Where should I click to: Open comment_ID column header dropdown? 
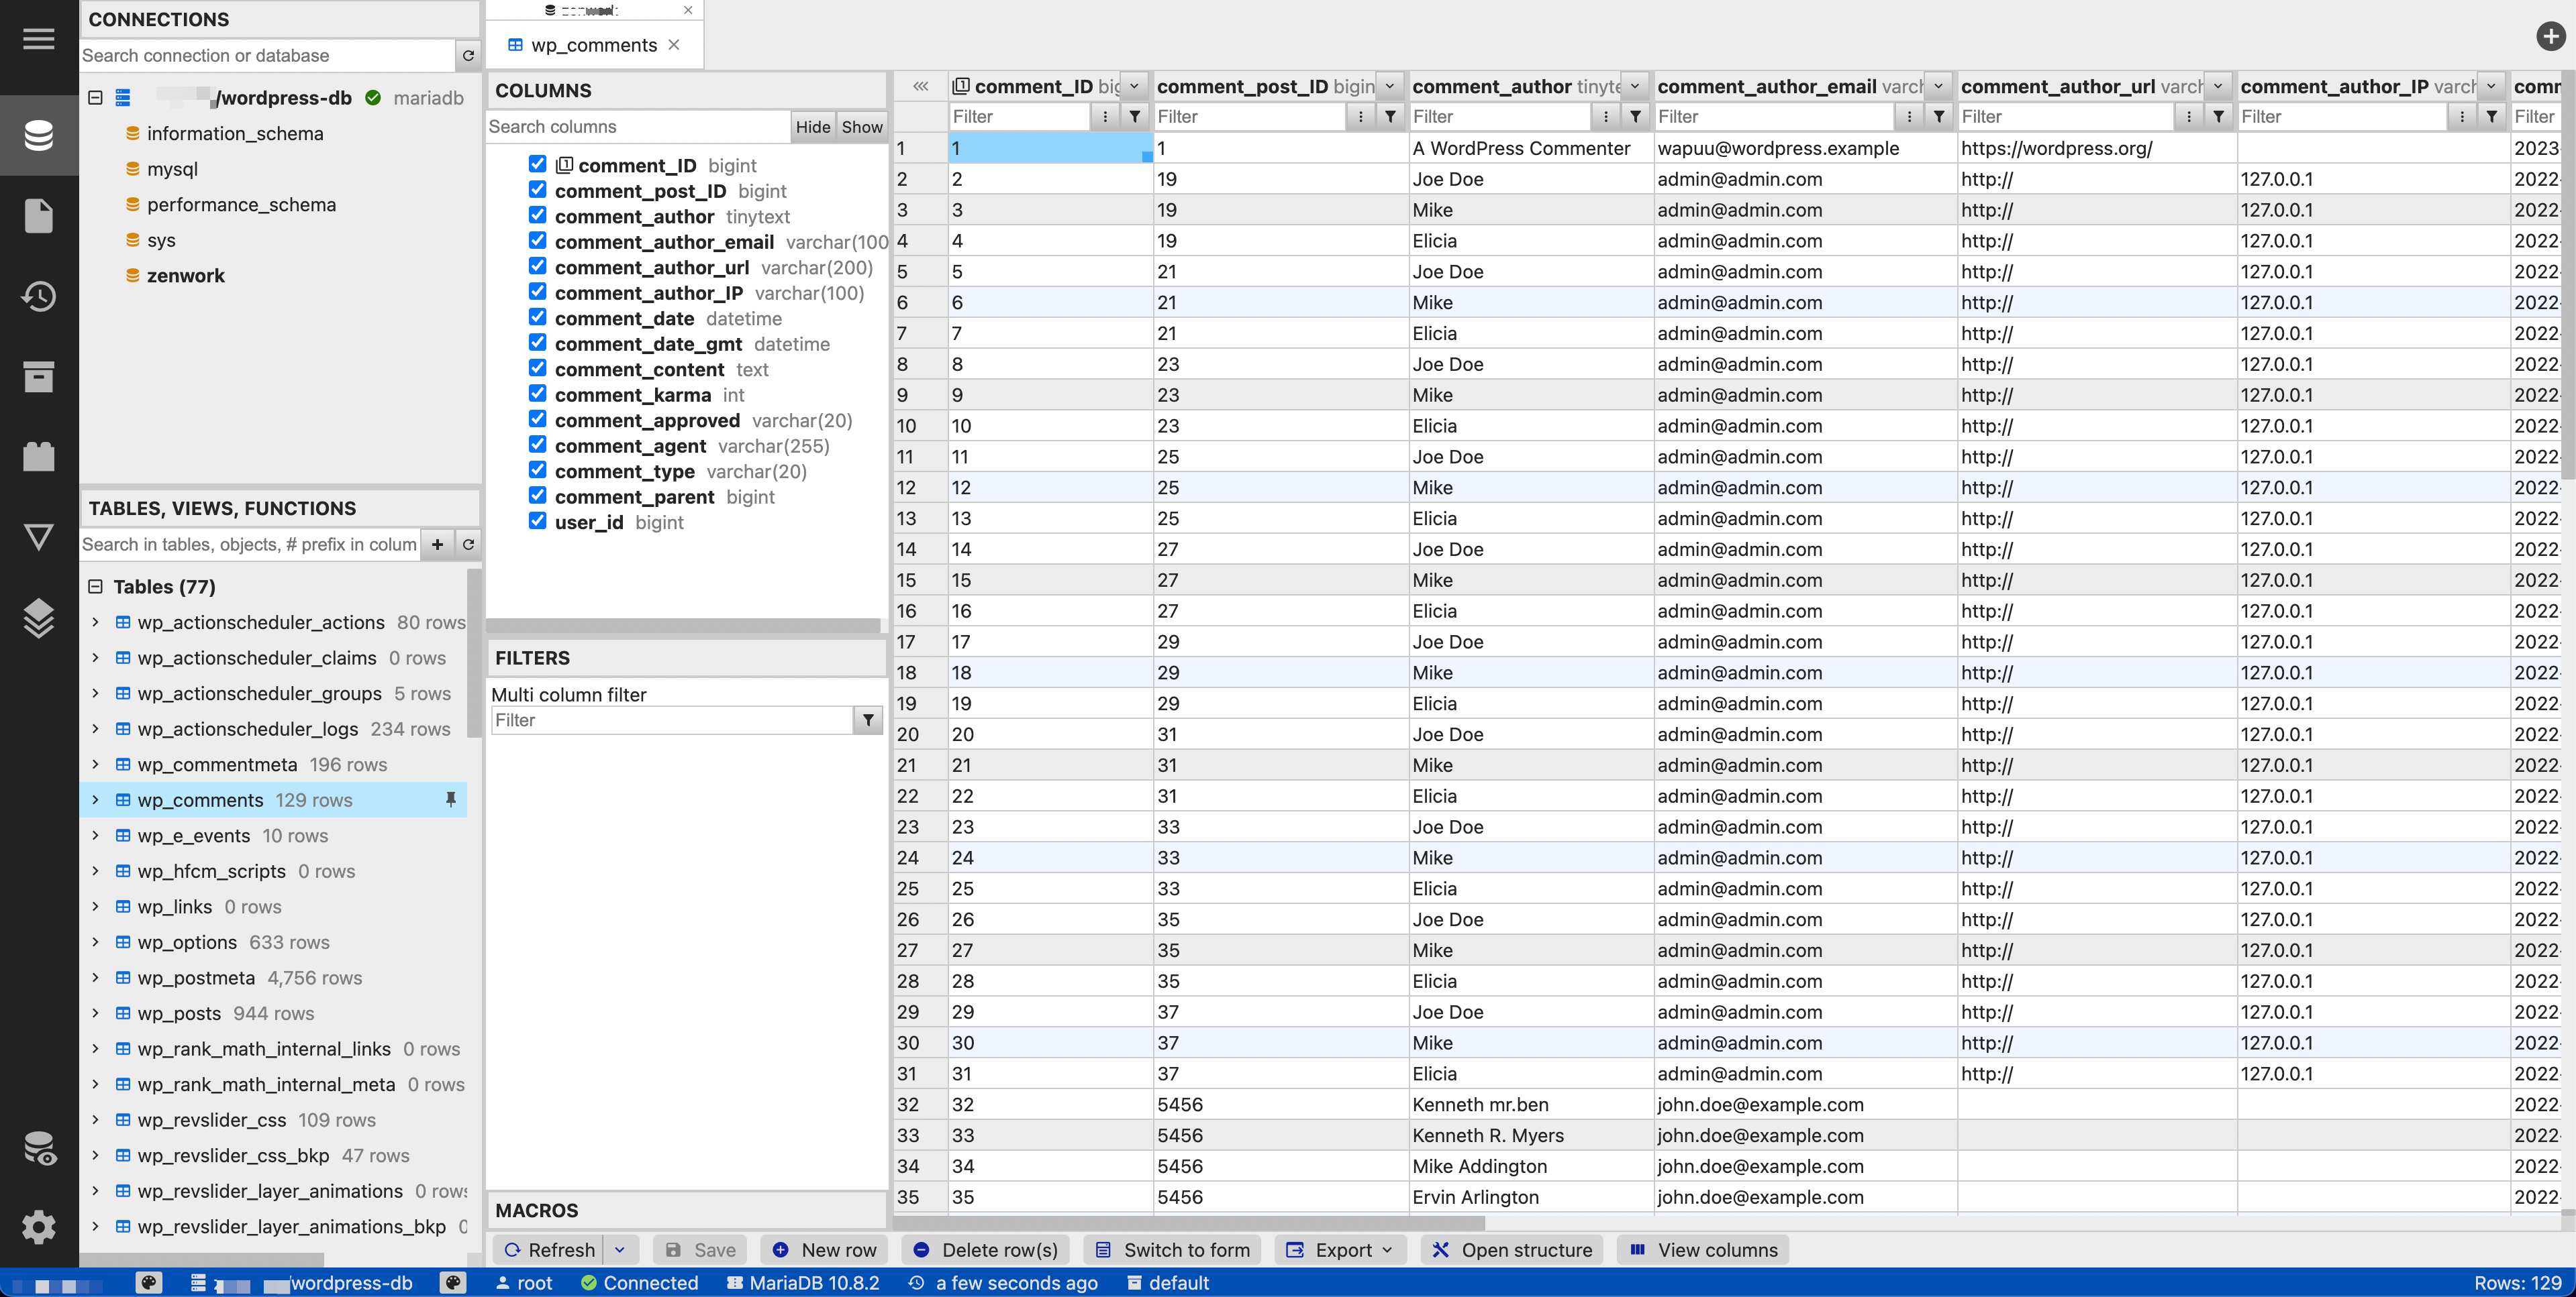1134,87
